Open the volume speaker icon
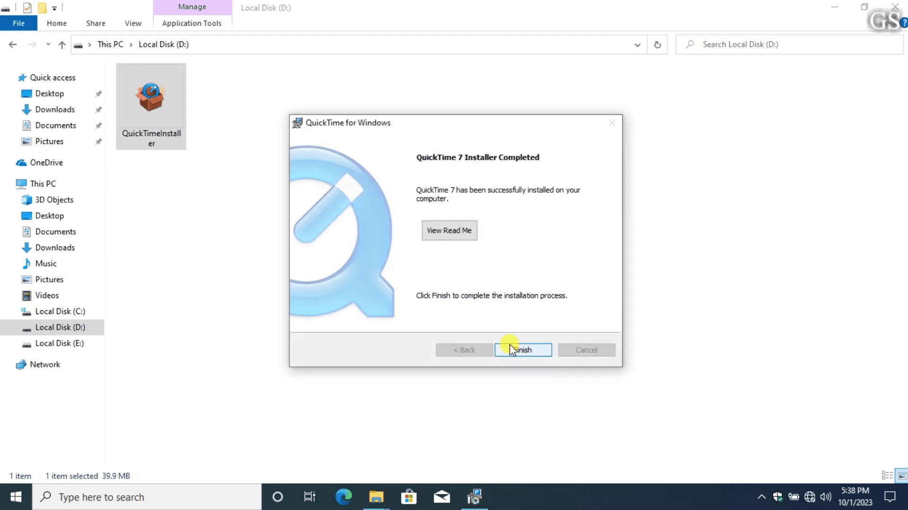This screenshot has height=510, width=908. (x=826, y=497)
